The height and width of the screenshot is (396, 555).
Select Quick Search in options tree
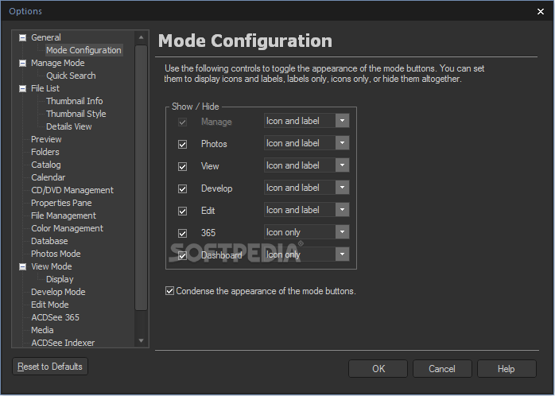(x=71, y=76)
